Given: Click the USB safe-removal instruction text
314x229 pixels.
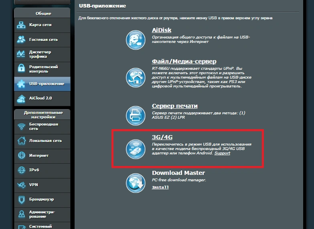Looking at the screenshot, I should tap(175, 18).
